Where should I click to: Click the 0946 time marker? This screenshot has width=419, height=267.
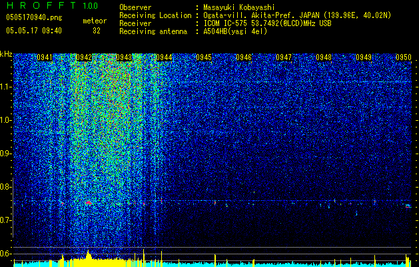click(244, 57)
